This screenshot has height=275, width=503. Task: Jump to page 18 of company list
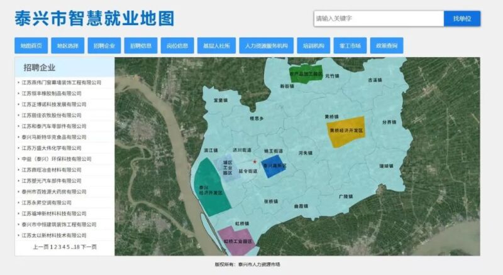coord(76,247)
